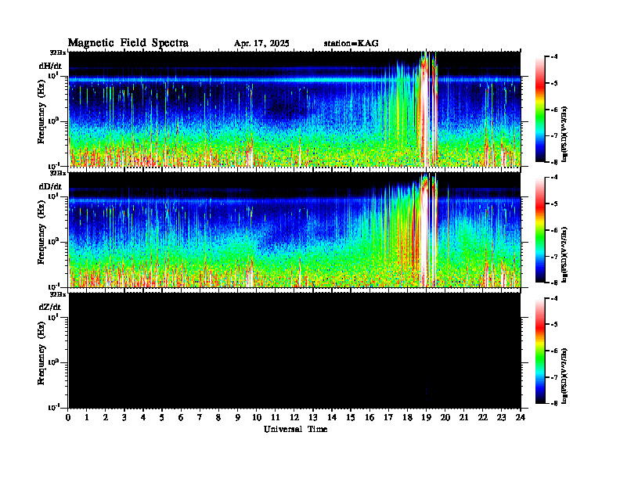Click hour tick label 9 on the time axis

(238, 417)
